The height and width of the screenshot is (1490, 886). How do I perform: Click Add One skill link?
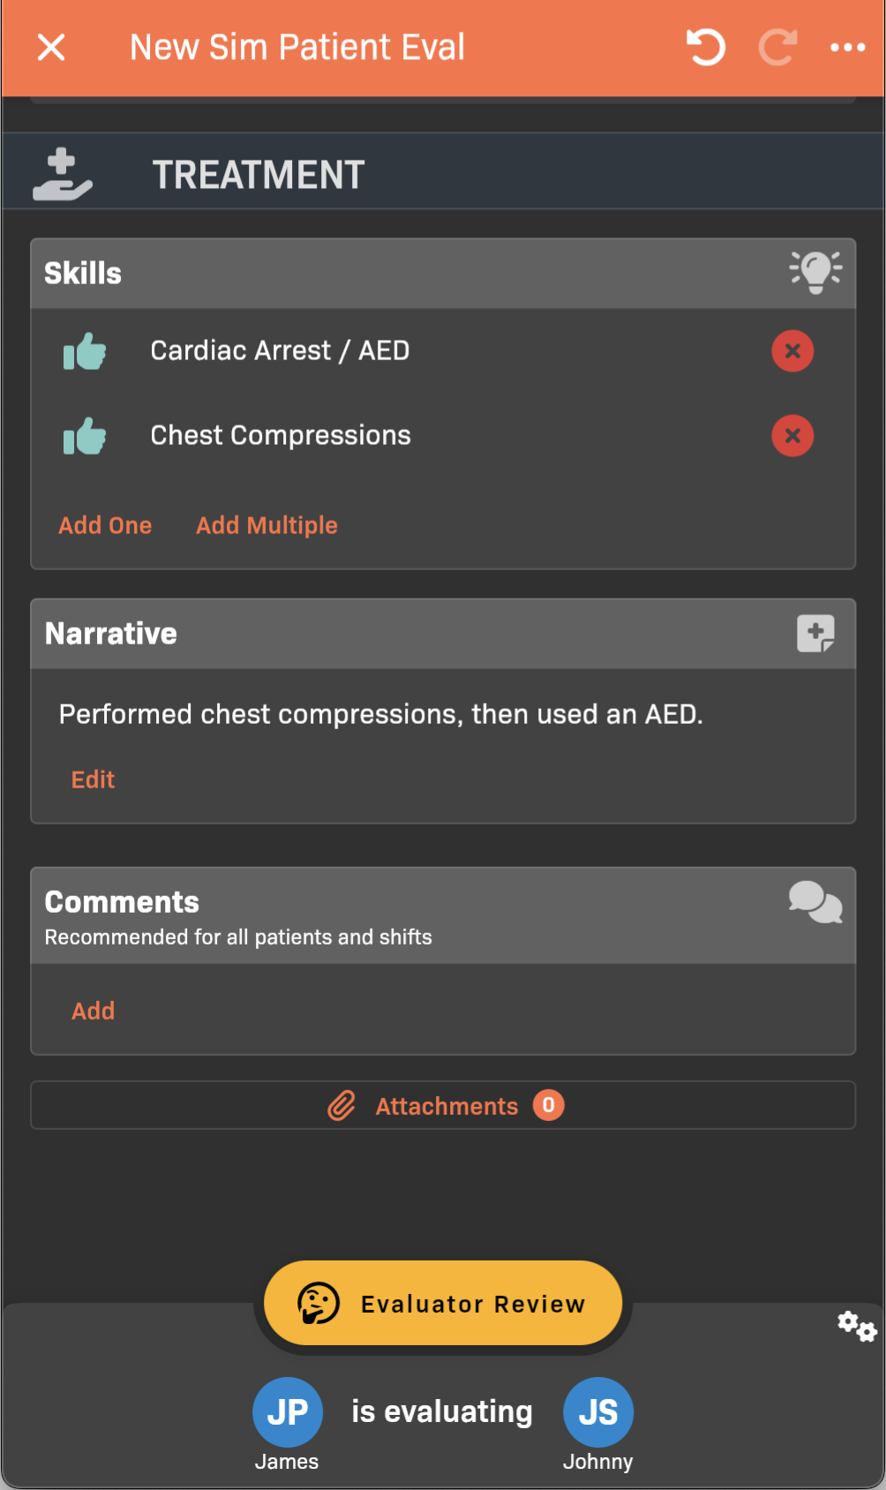(x=105, y=525)
